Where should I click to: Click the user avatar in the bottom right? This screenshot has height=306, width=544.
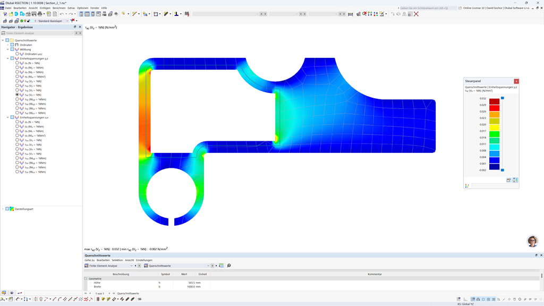(532, 241)
